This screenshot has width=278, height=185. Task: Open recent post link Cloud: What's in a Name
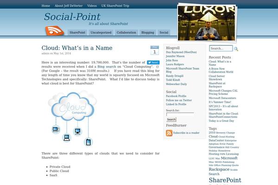point(220,63)
